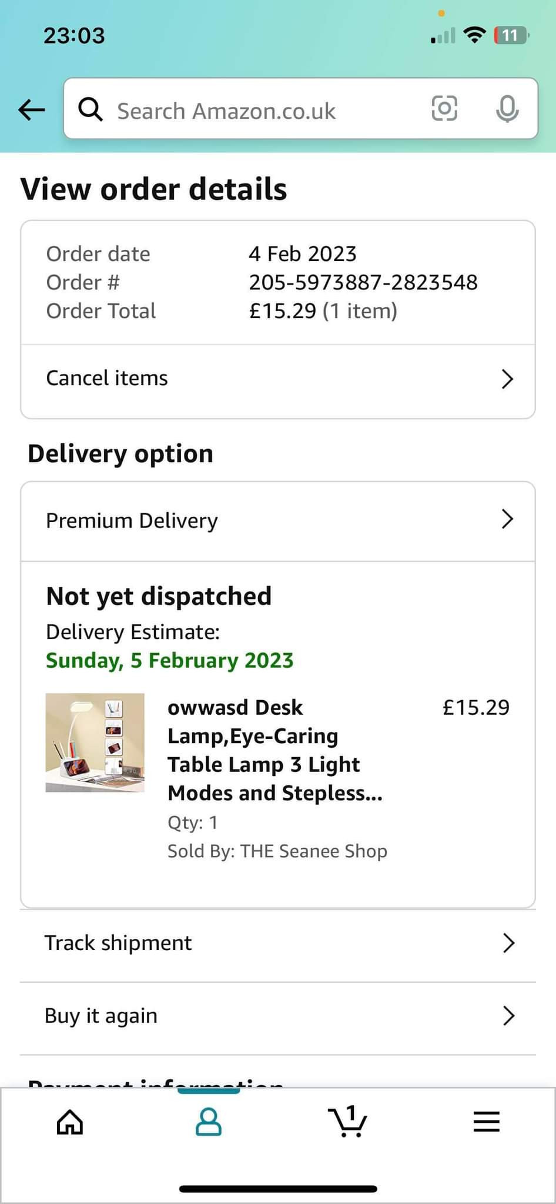Expand Cancel items chevron

(x=507, y=379)
